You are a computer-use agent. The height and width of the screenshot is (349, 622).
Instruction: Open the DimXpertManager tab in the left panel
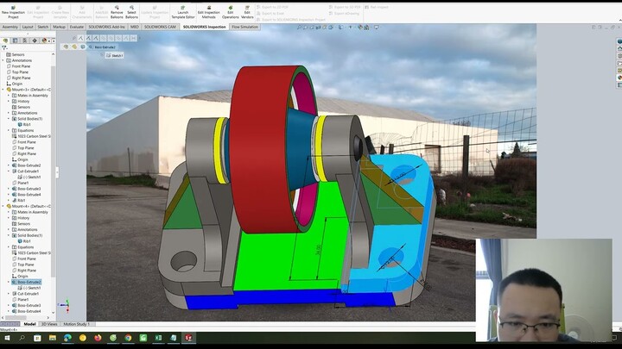pos(35,41)
